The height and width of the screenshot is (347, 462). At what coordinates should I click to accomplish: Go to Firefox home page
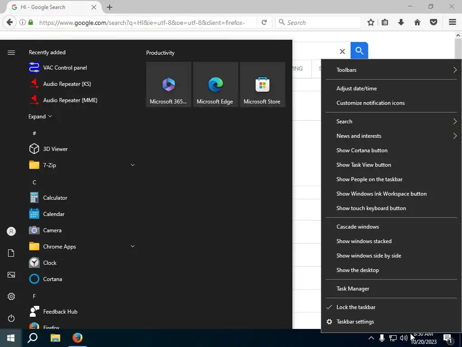pyautogui.click(x=417, y=23)
